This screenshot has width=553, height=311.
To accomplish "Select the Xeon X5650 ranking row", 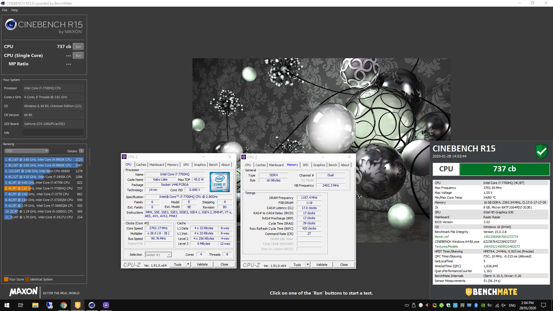I will [x=43, y=171].
